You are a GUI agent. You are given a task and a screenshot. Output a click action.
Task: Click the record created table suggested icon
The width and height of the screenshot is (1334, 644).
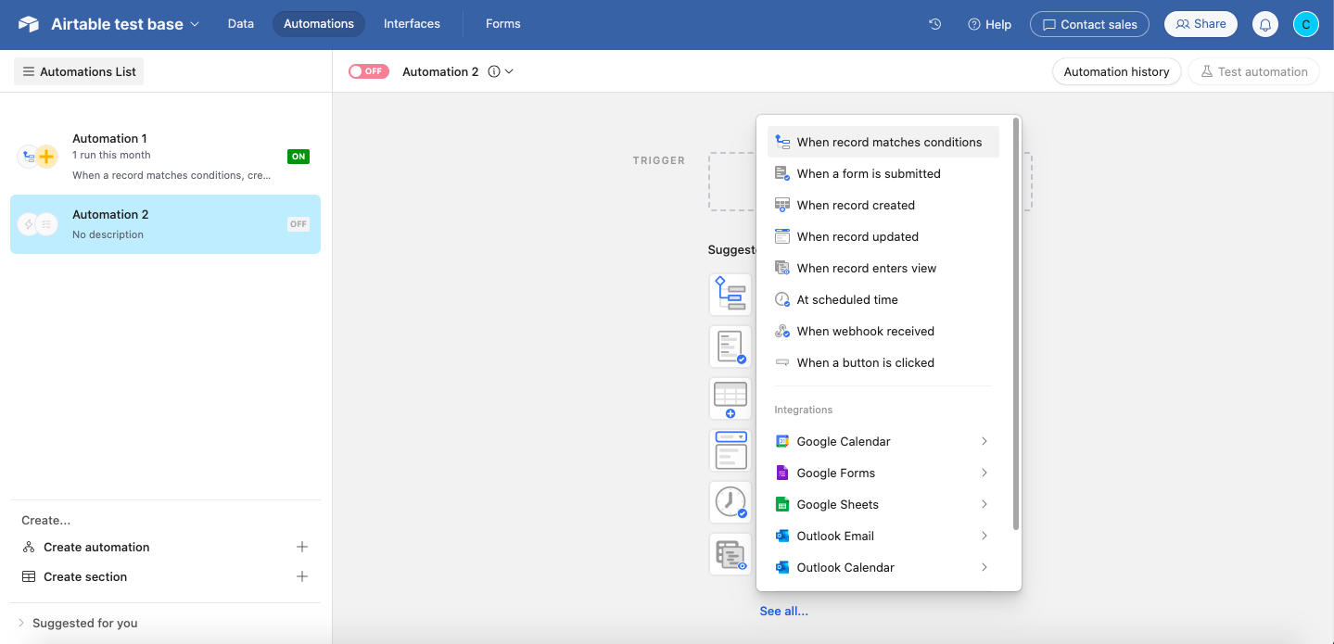[730, 398]
